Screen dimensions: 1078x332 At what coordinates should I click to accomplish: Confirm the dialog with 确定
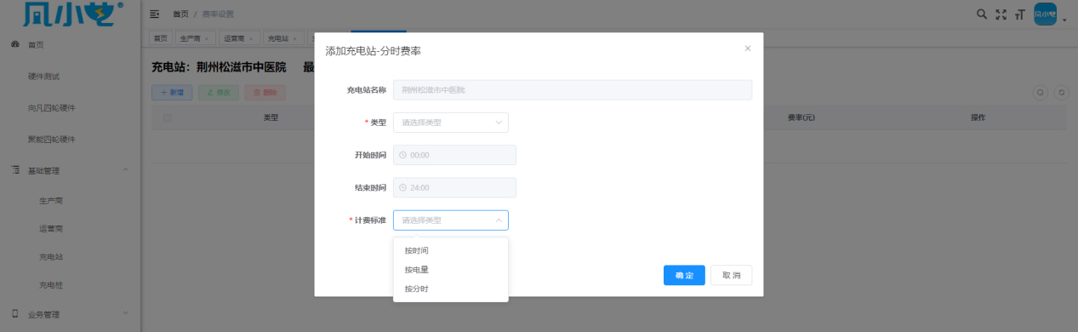(x=684, y=275)
